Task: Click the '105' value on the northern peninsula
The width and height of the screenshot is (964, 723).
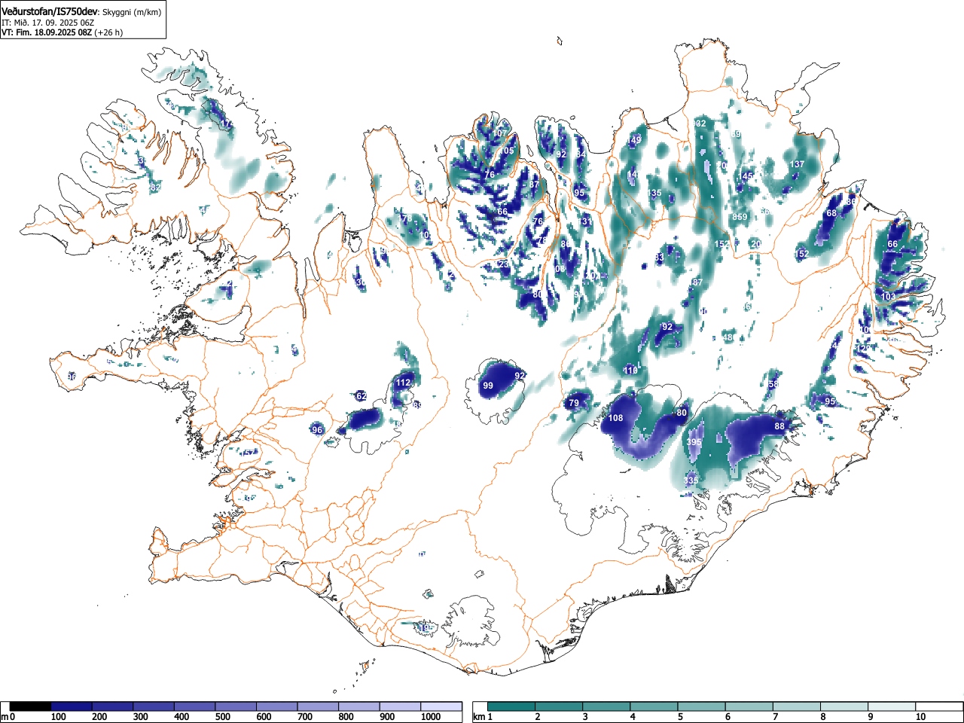Action: tap(506, 151)
